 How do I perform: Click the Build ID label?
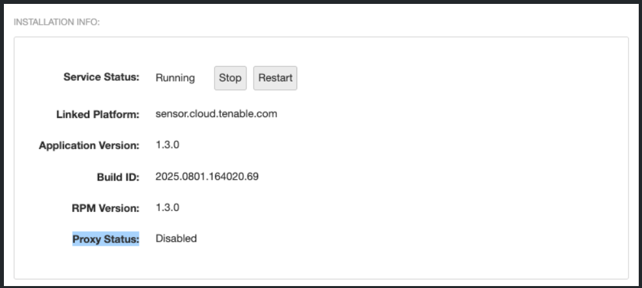[x=118, y=177]
